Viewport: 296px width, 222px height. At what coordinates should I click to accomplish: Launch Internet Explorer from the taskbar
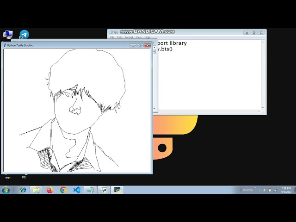(23, 190)
